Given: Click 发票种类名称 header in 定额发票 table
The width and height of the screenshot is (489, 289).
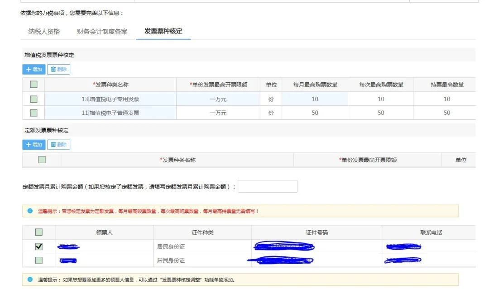Looking at the screenshot, I should pos(178,160).
